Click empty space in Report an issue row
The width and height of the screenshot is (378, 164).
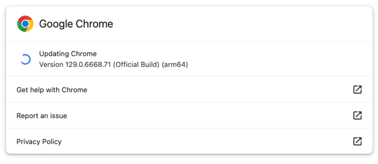[x=217, y=116]
